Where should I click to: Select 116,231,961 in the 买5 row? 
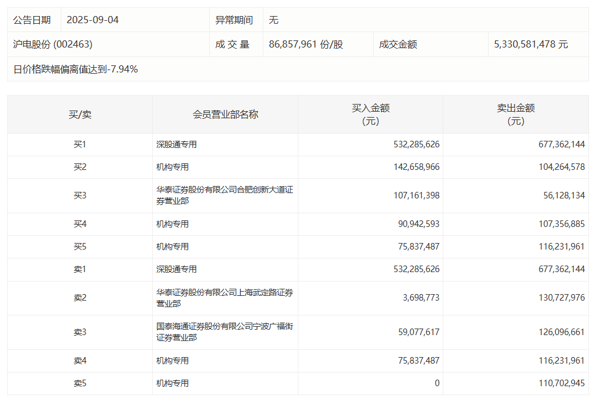coord(562,247)
